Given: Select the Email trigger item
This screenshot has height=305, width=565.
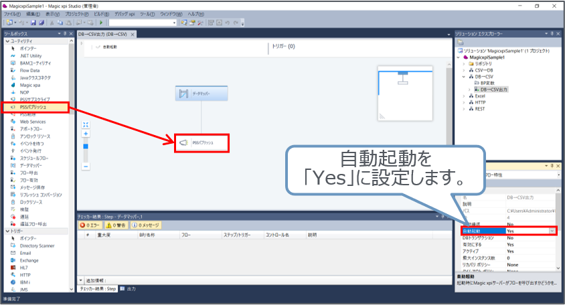Looking at the screenshot, I should click(x=25, y=253).
